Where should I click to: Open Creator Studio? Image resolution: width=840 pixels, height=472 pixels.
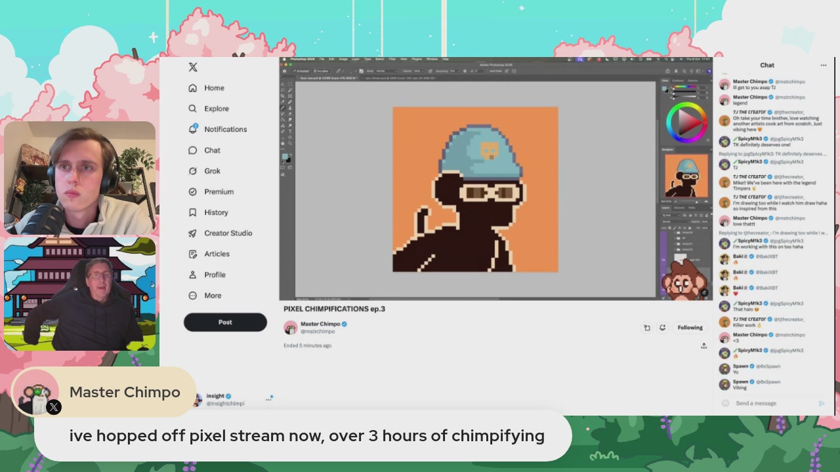pos(220,233)
